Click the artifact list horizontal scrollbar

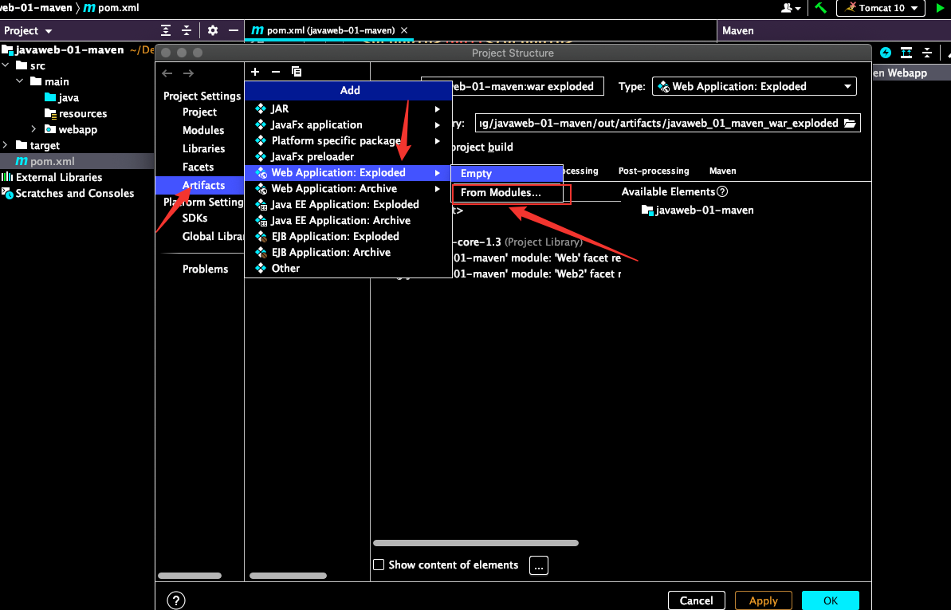(288, 576)
